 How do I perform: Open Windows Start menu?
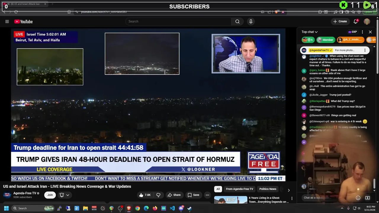(x=6, y=208)
